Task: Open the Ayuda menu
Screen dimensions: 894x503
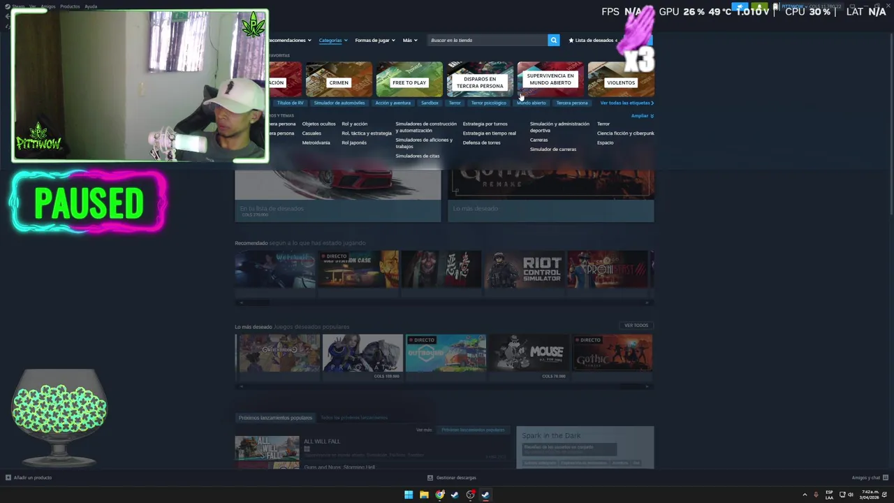Action: [91, 6]
